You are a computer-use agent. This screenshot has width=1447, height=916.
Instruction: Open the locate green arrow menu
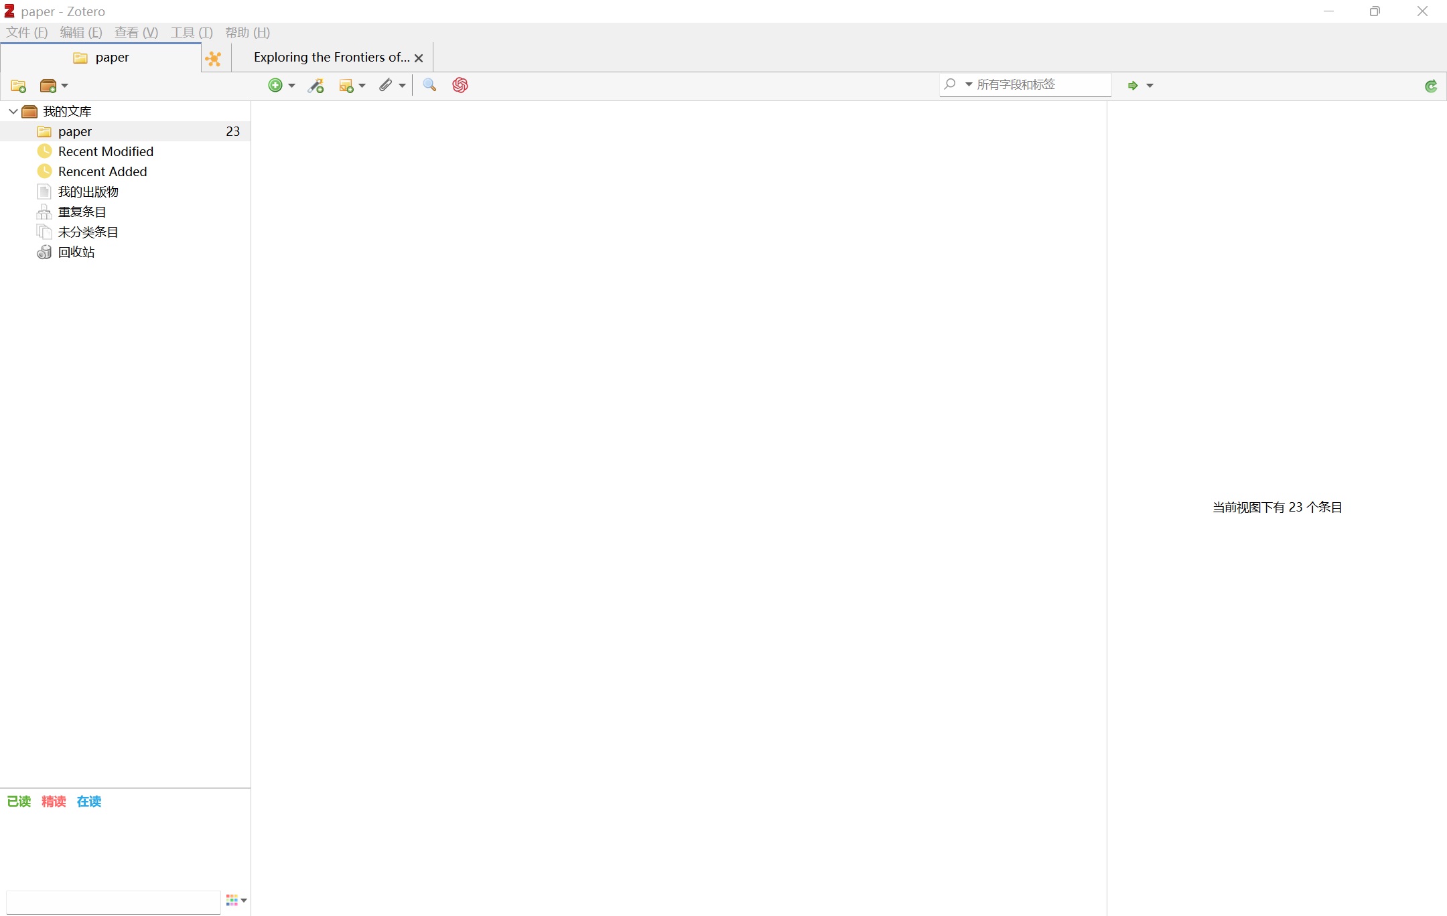click(1132, 86)
